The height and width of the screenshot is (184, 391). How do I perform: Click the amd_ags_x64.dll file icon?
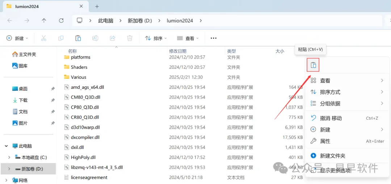click(x=66, y=87)
